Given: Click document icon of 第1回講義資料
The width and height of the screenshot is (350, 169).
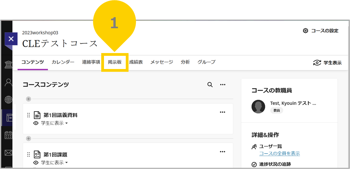Looking at the screenshot, I should click(x=37, y=115).
